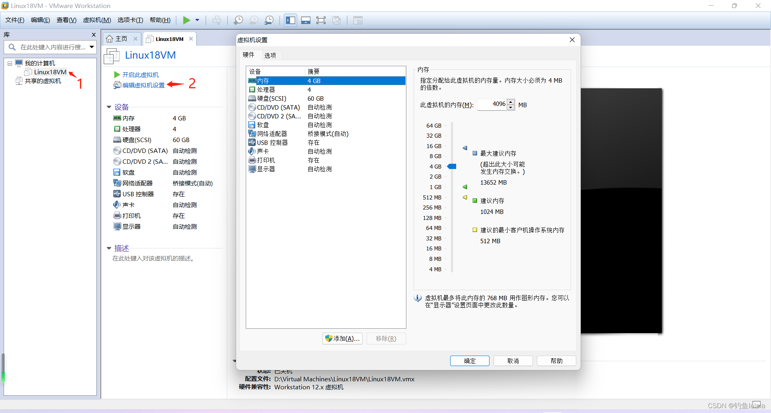The image size is (771, 413).
Task: Click the revert to snapshot icon
Action: pos(253,20)
